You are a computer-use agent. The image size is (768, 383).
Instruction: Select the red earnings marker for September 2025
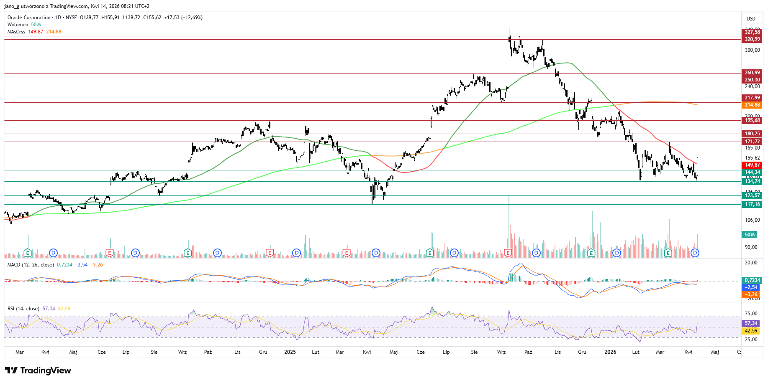click(x=508, y=253)
